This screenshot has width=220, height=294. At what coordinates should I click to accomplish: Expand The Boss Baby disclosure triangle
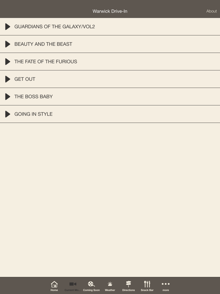8,96
